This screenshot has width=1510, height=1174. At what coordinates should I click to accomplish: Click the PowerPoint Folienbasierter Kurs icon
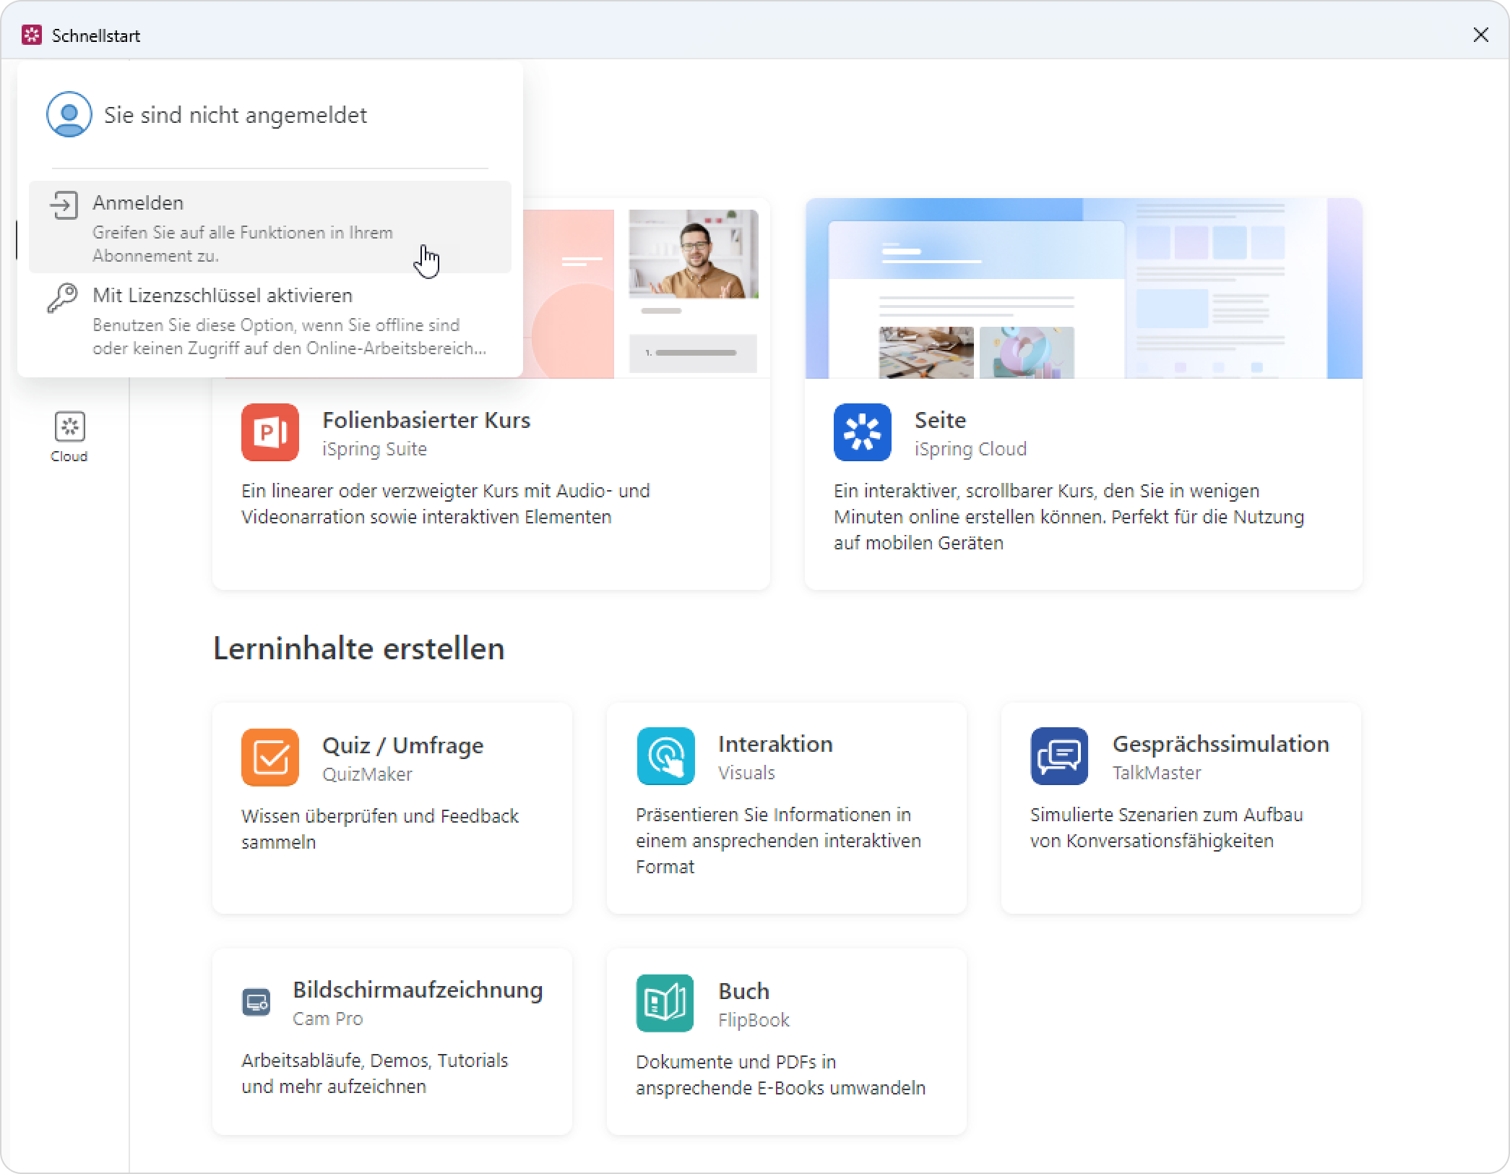tap(270, 432)
